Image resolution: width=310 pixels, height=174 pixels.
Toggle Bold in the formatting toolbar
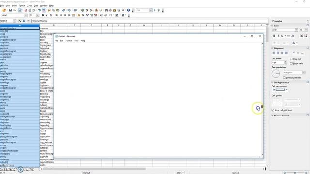point(43,15)
